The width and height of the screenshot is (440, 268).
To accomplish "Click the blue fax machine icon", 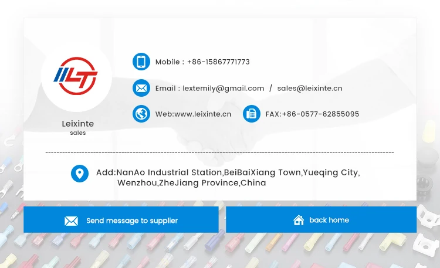I will coord(252,114).
